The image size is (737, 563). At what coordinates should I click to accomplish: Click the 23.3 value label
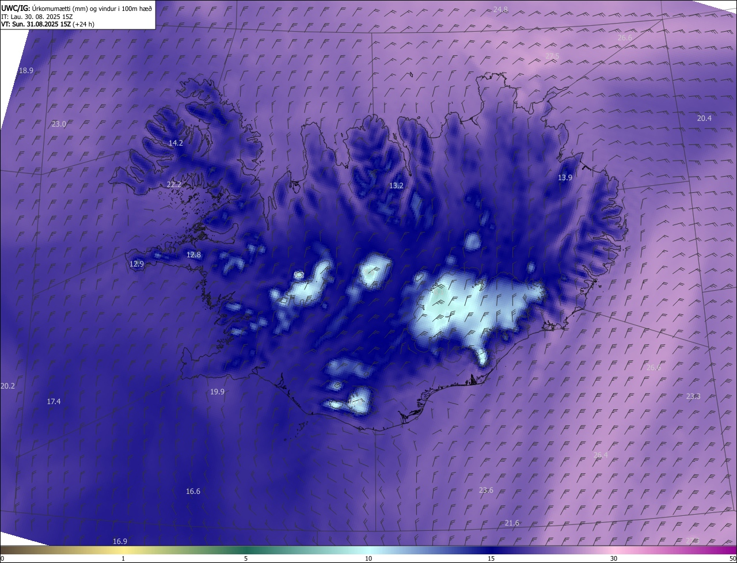coord(693,396)
